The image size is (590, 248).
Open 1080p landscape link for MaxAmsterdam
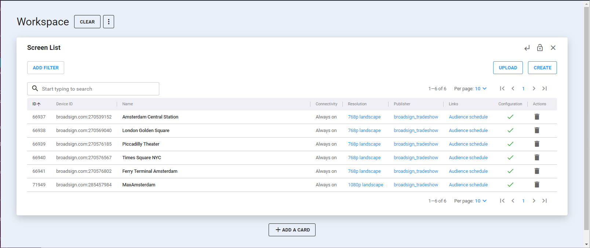pyautogui.click(x=365, y=185)
